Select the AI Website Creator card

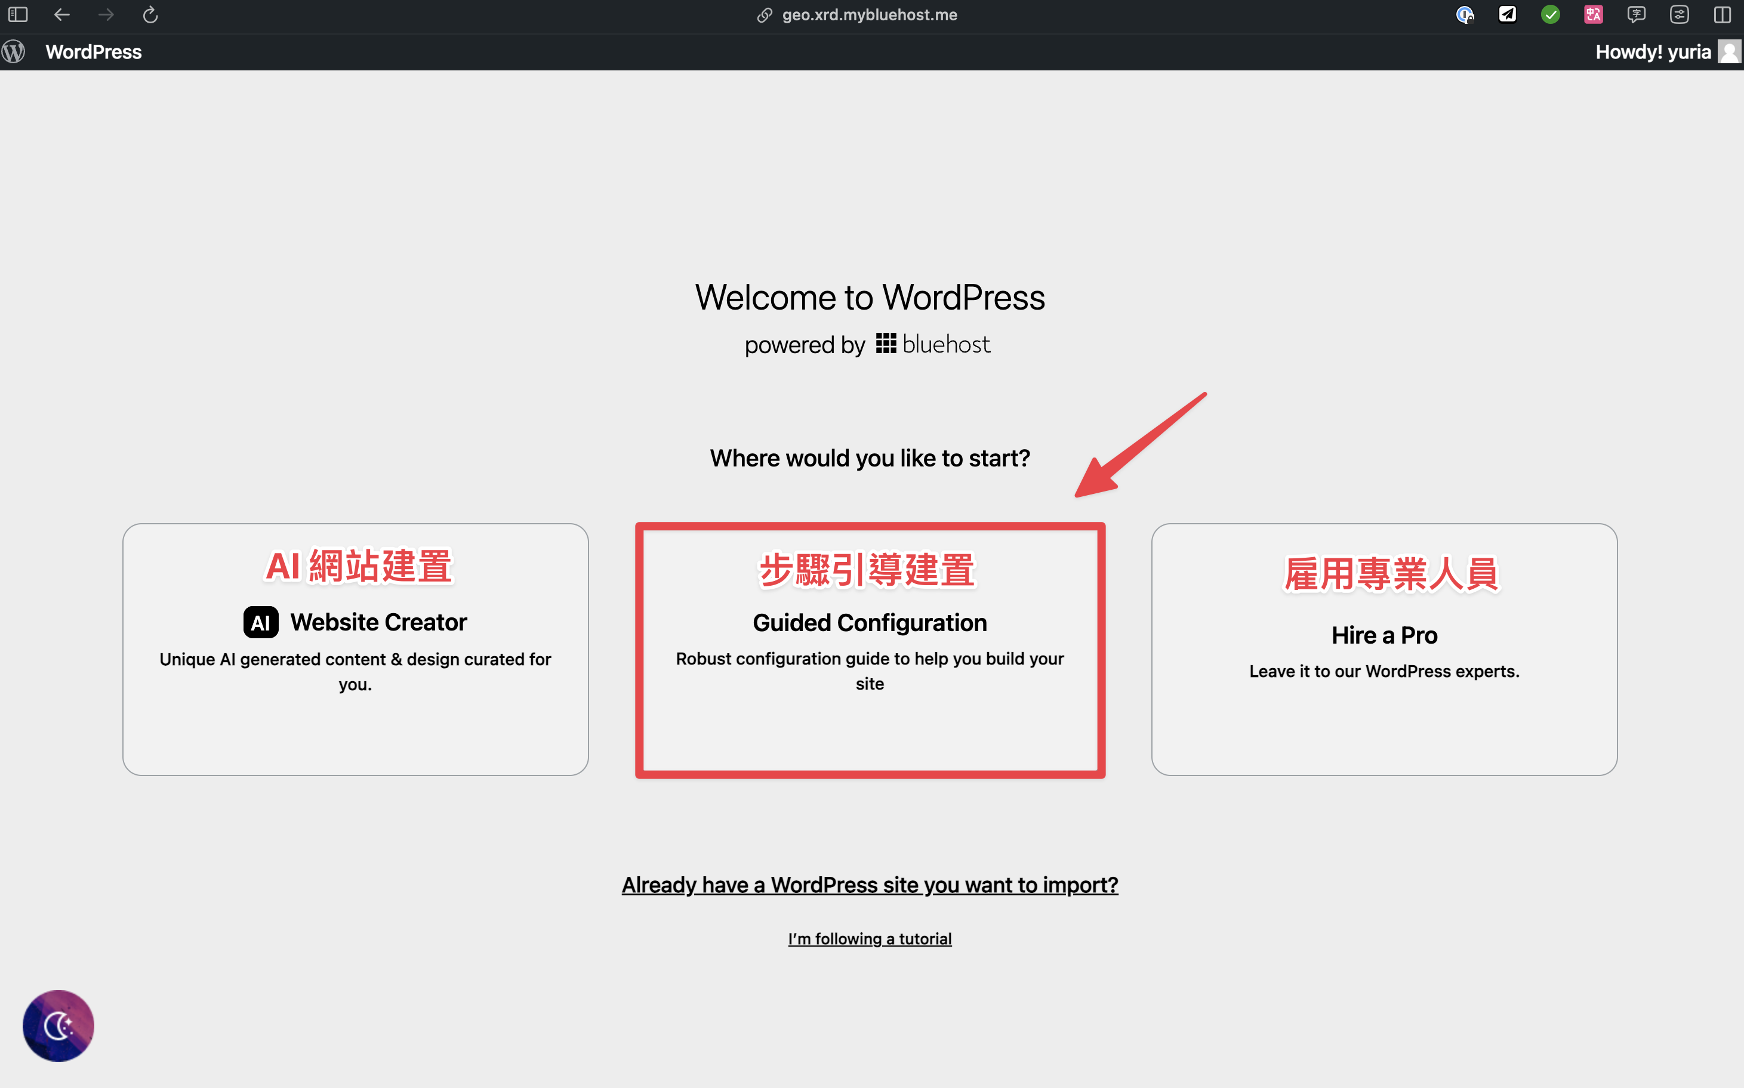coord(356,649)
